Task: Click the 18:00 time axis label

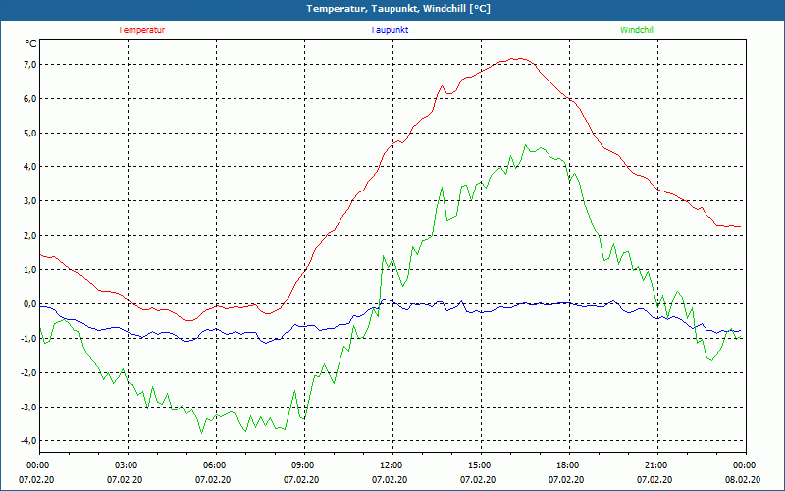Action: (569, 465)
